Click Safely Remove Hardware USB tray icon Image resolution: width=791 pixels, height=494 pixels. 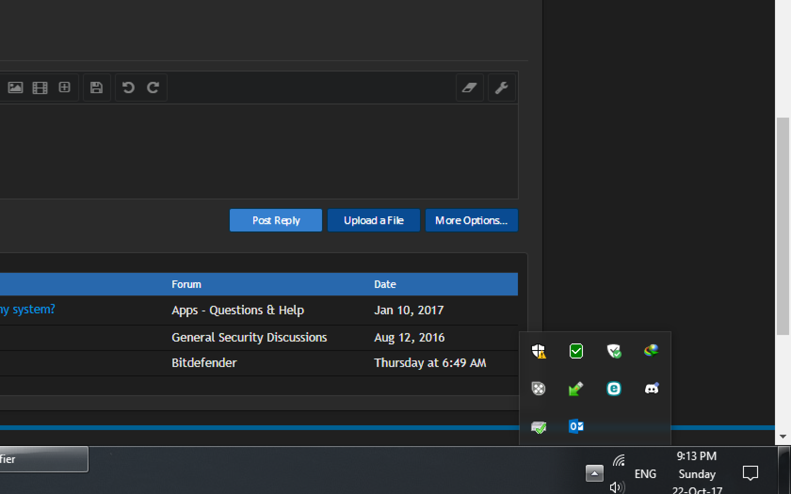click(576, 389)
